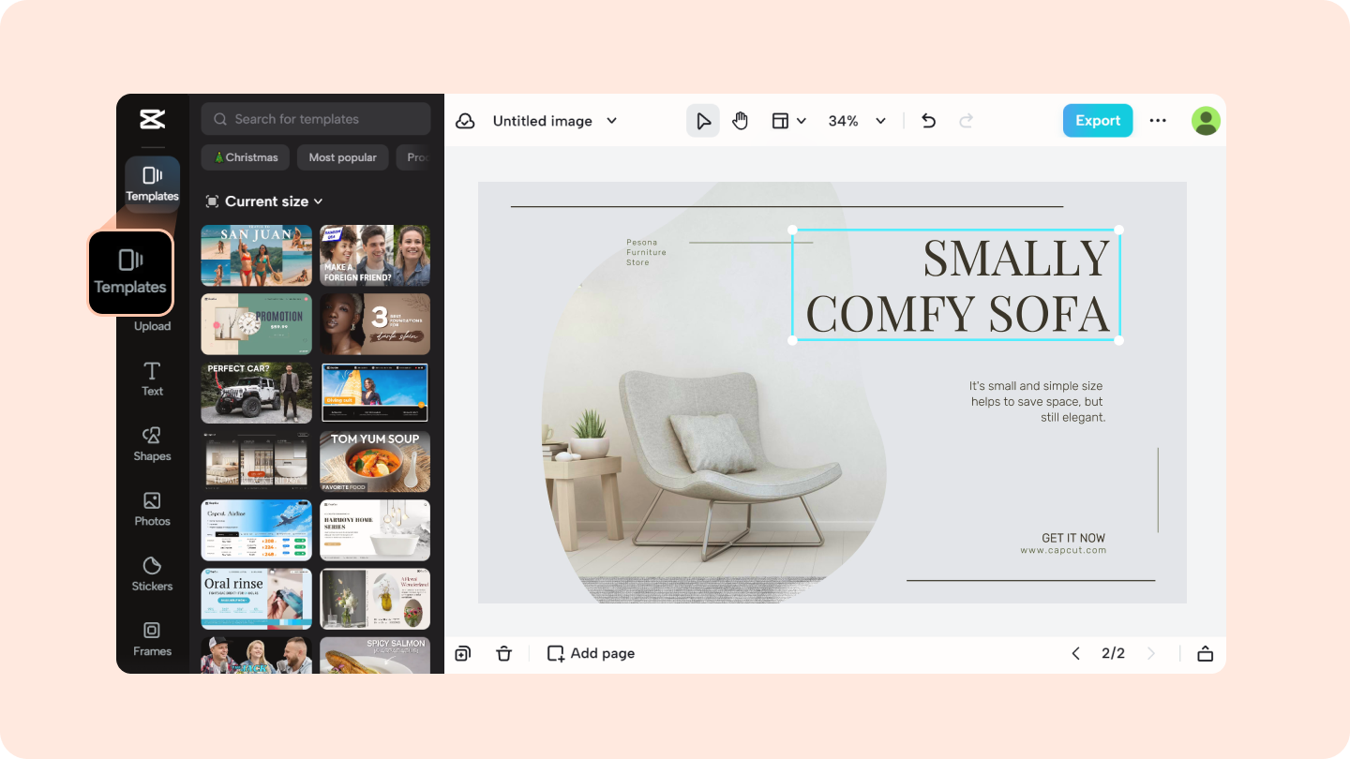Open the three-dot more options menu

(x=1158, y=121)
